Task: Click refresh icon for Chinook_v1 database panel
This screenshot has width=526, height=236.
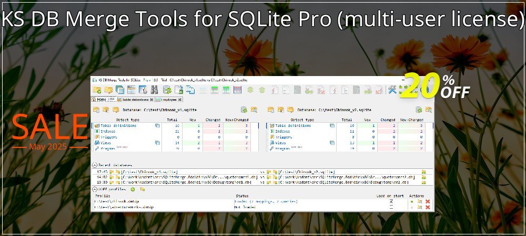Action: point(244,110)
